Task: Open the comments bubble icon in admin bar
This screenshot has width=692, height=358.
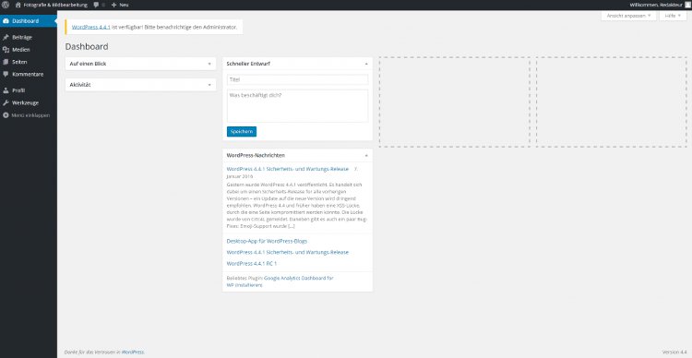Action: tap(96, 5)
